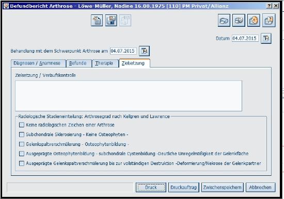Focus the Datum date input field
Screen dimensions: 284x199
click(245, 38)
